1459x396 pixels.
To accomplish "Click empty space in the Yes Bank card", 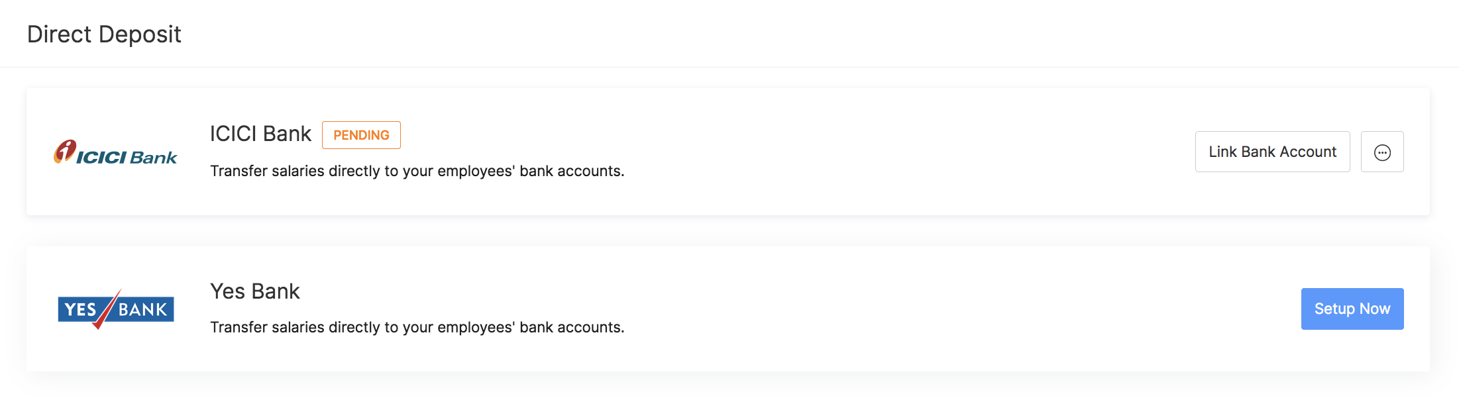I will tap(928, 309).
